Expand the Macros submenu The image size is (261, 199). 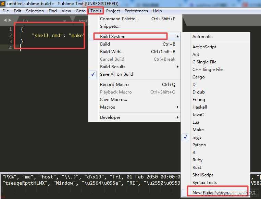pyautogui.click(x=135, y=107)
